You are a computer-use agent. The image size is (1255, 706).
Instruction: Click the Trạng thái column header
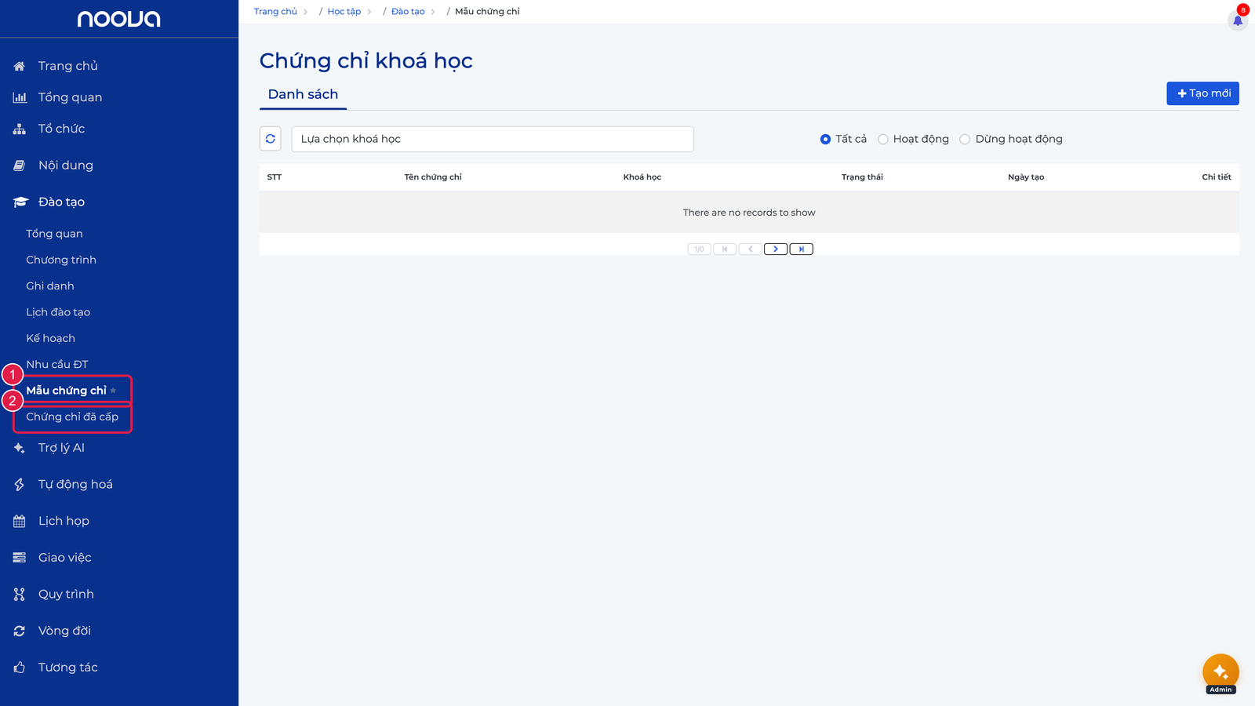(x=862, y=177)
